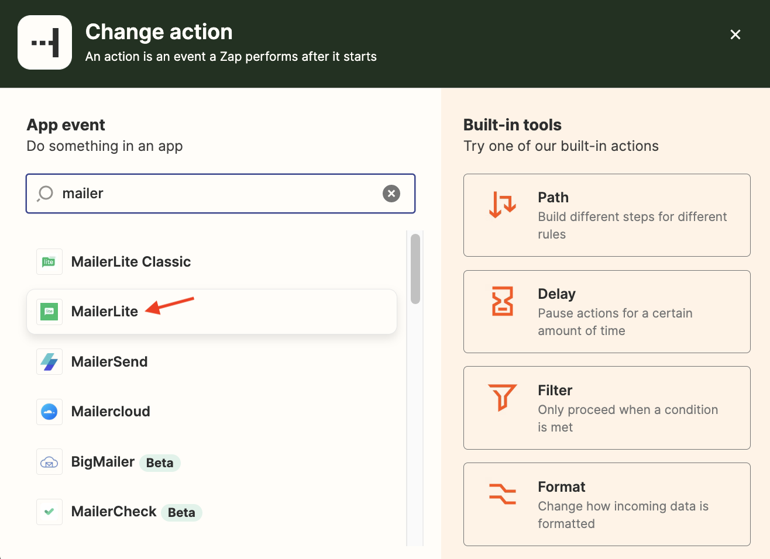Click the Delay hourglass icon

click(x=503, y=301)
